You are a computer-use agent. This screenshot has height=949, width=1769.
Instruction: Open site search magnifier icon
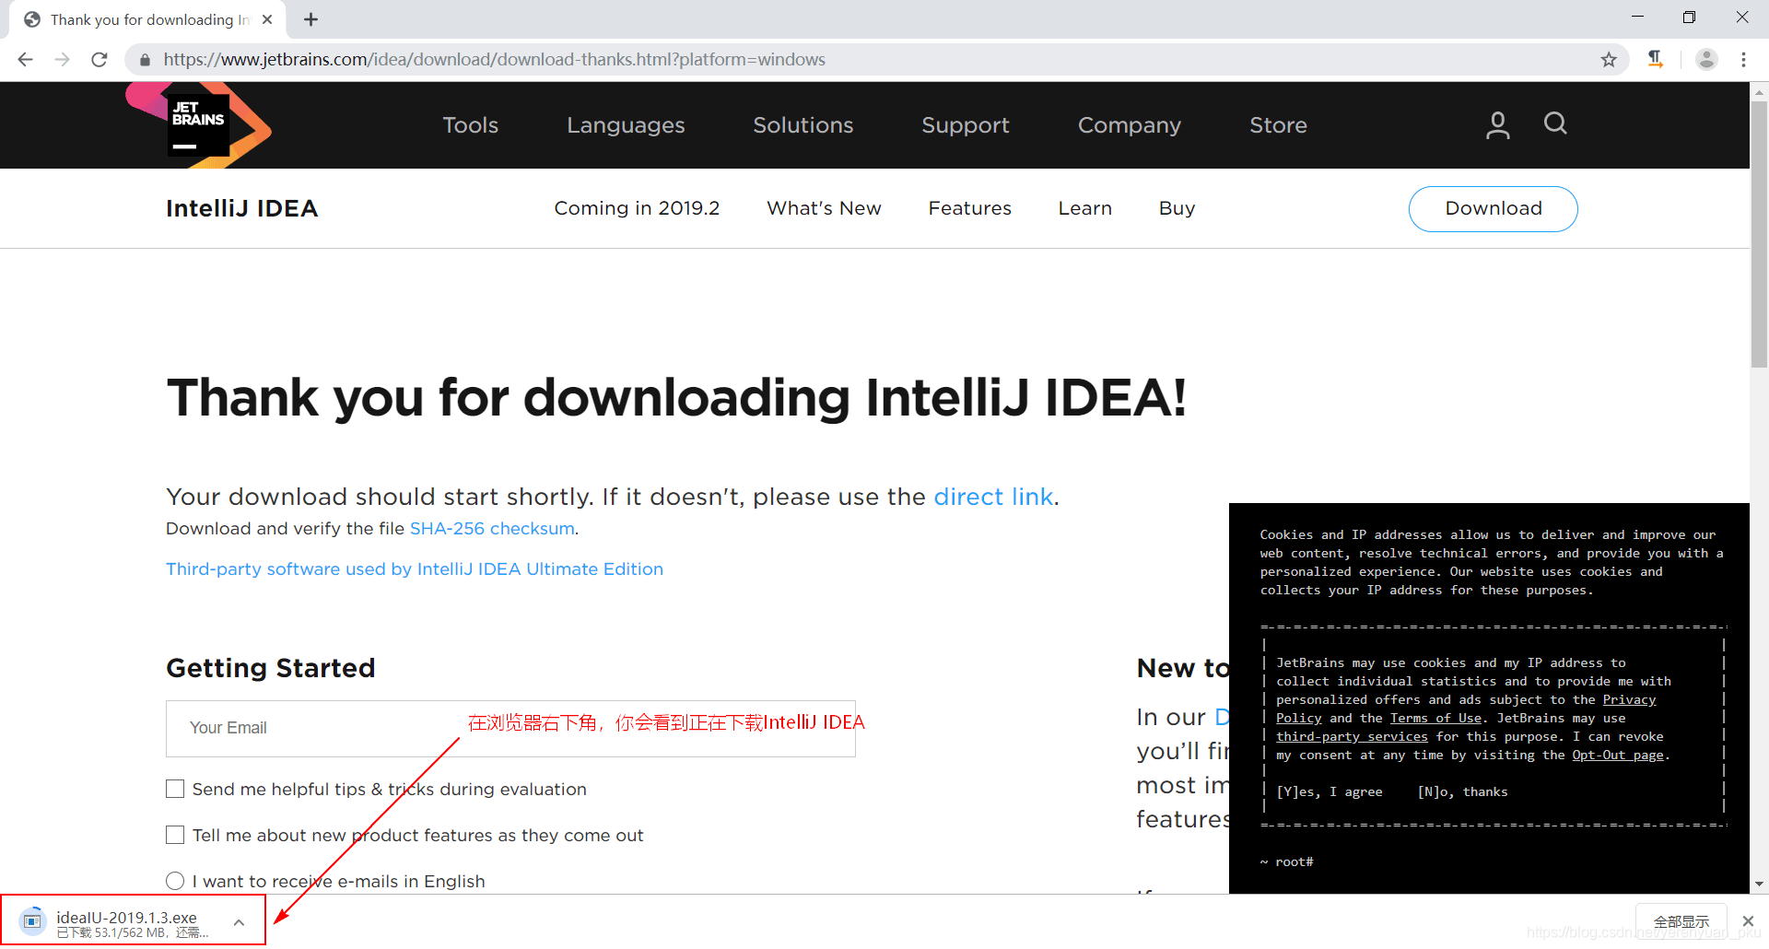(1555, 123)
